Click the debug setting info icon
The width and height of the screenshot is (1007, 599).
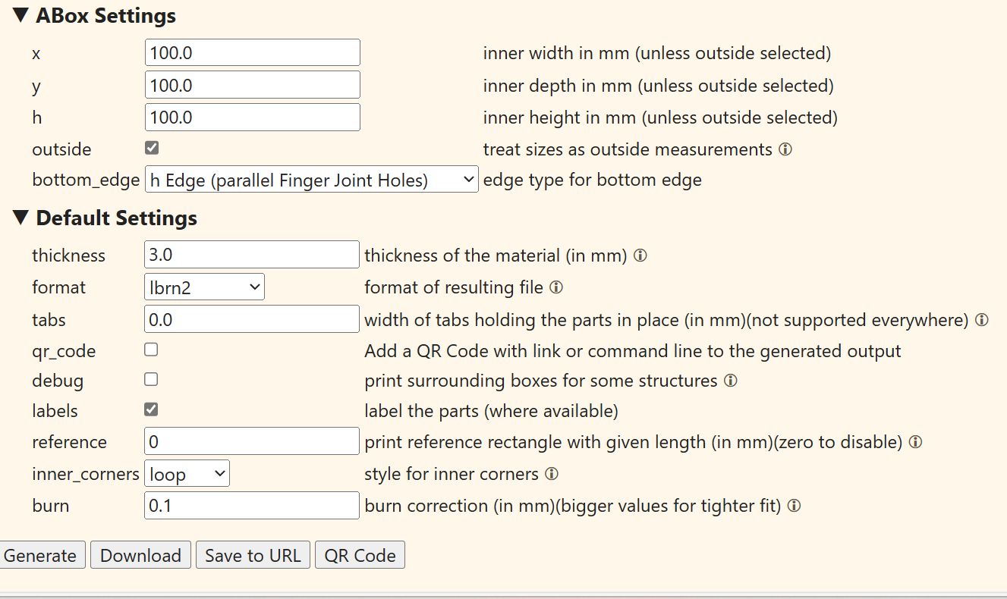pyautogui.click(x=731, y=381)
